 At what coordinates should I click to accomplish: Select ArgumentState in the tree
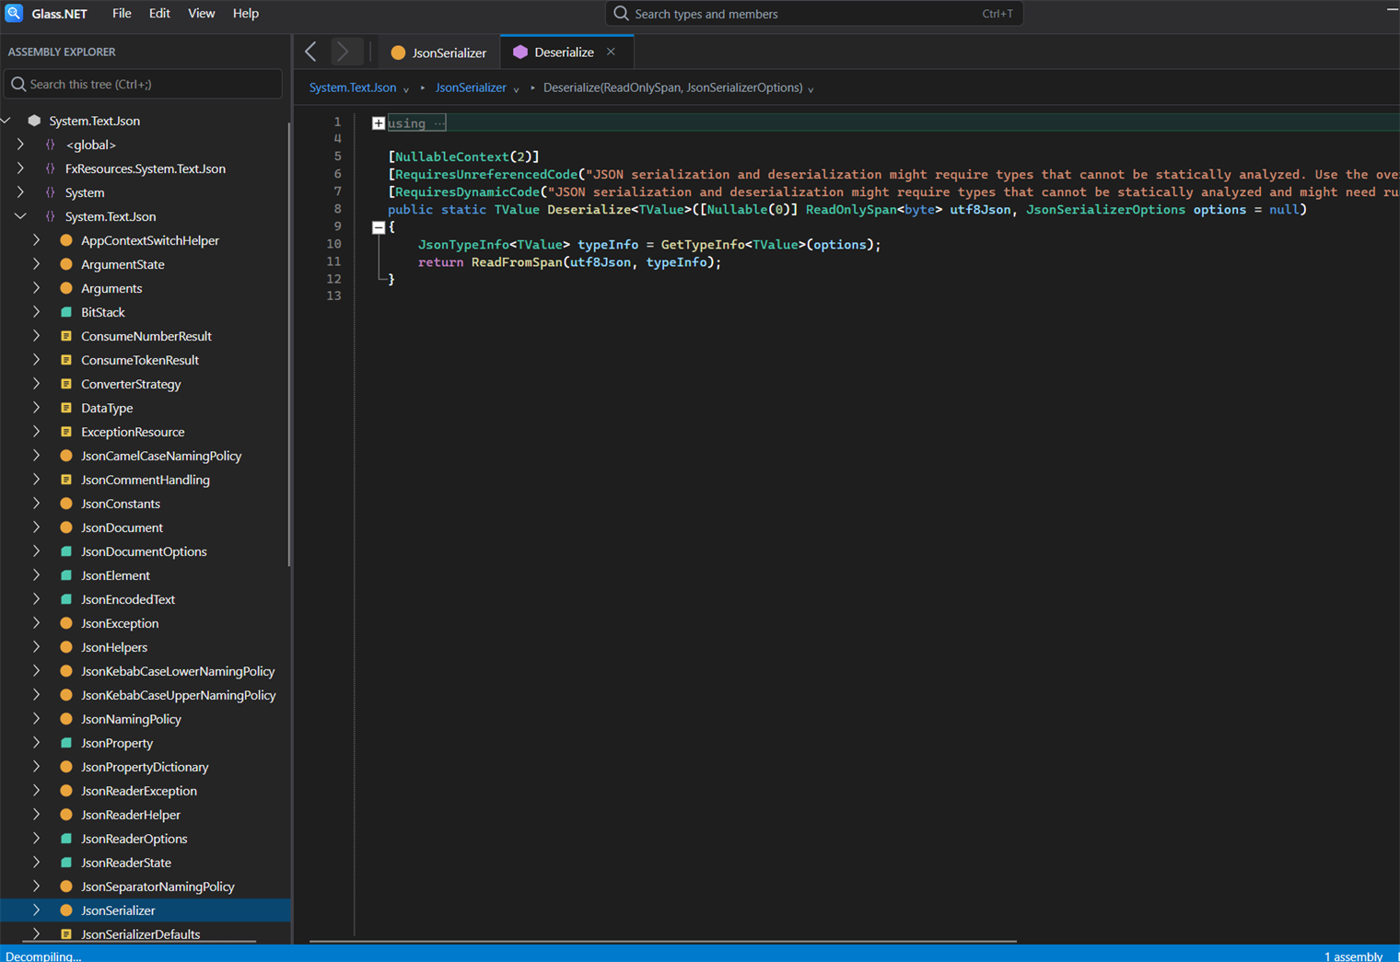click(x=122, y=264)
